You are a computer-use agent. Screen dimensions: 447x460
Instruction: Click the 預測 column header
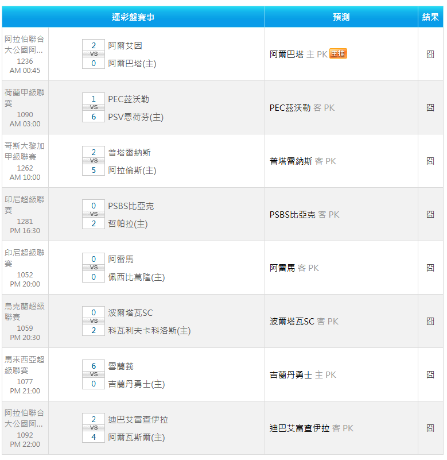coord(341,17)
